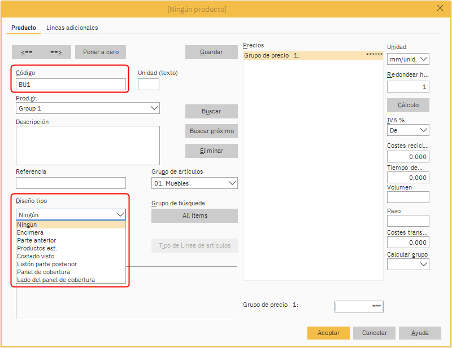Click the Guardar button

click(211, 52)
